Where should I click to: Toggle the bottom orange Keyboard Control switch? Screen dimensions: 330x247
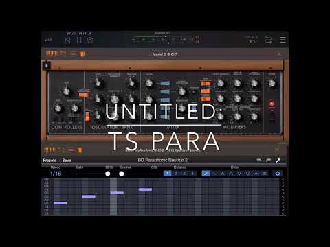click(206, 99)
